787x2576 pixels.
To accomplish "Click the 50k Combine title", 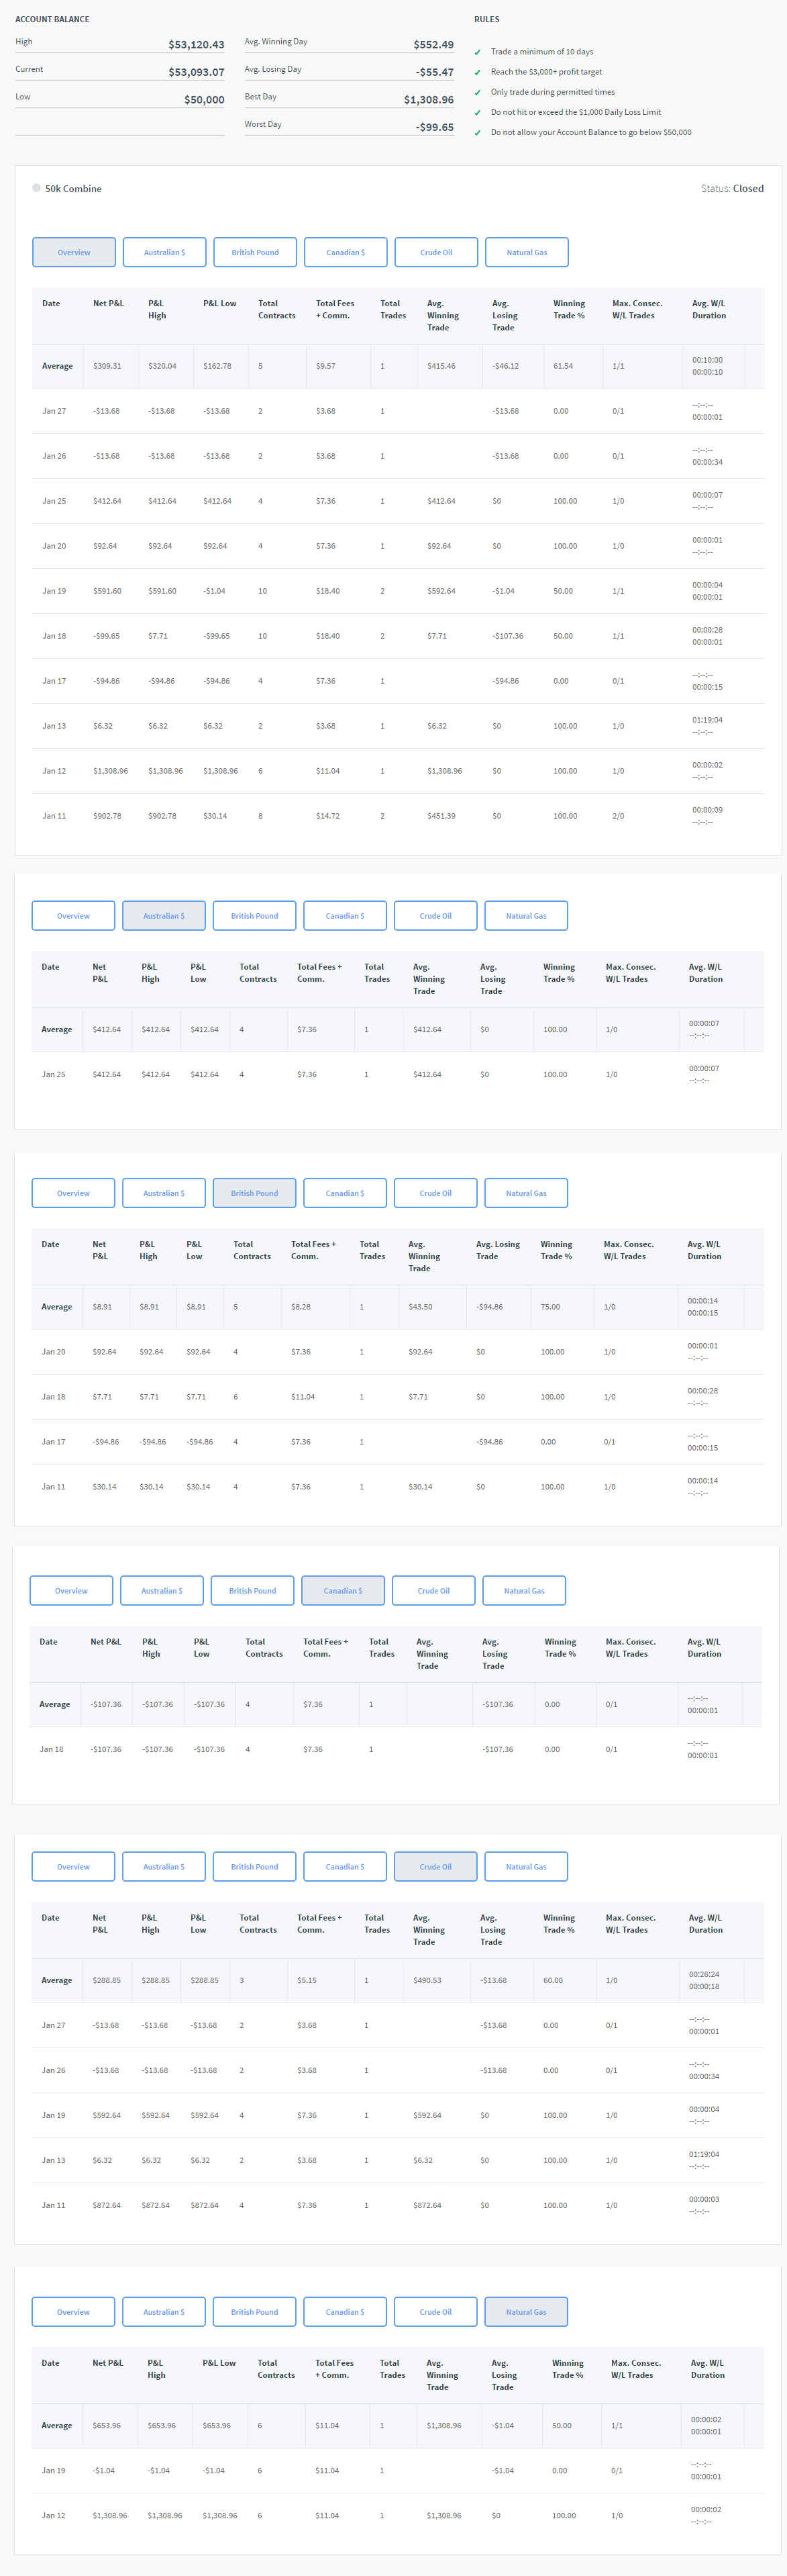I will click(x=73, y=189).
